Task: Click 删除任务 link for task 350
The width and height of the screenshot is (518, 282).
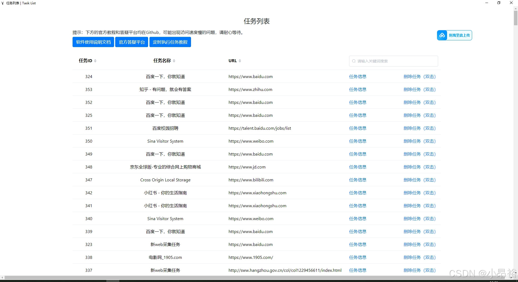Action: click(x=420, y=141)
